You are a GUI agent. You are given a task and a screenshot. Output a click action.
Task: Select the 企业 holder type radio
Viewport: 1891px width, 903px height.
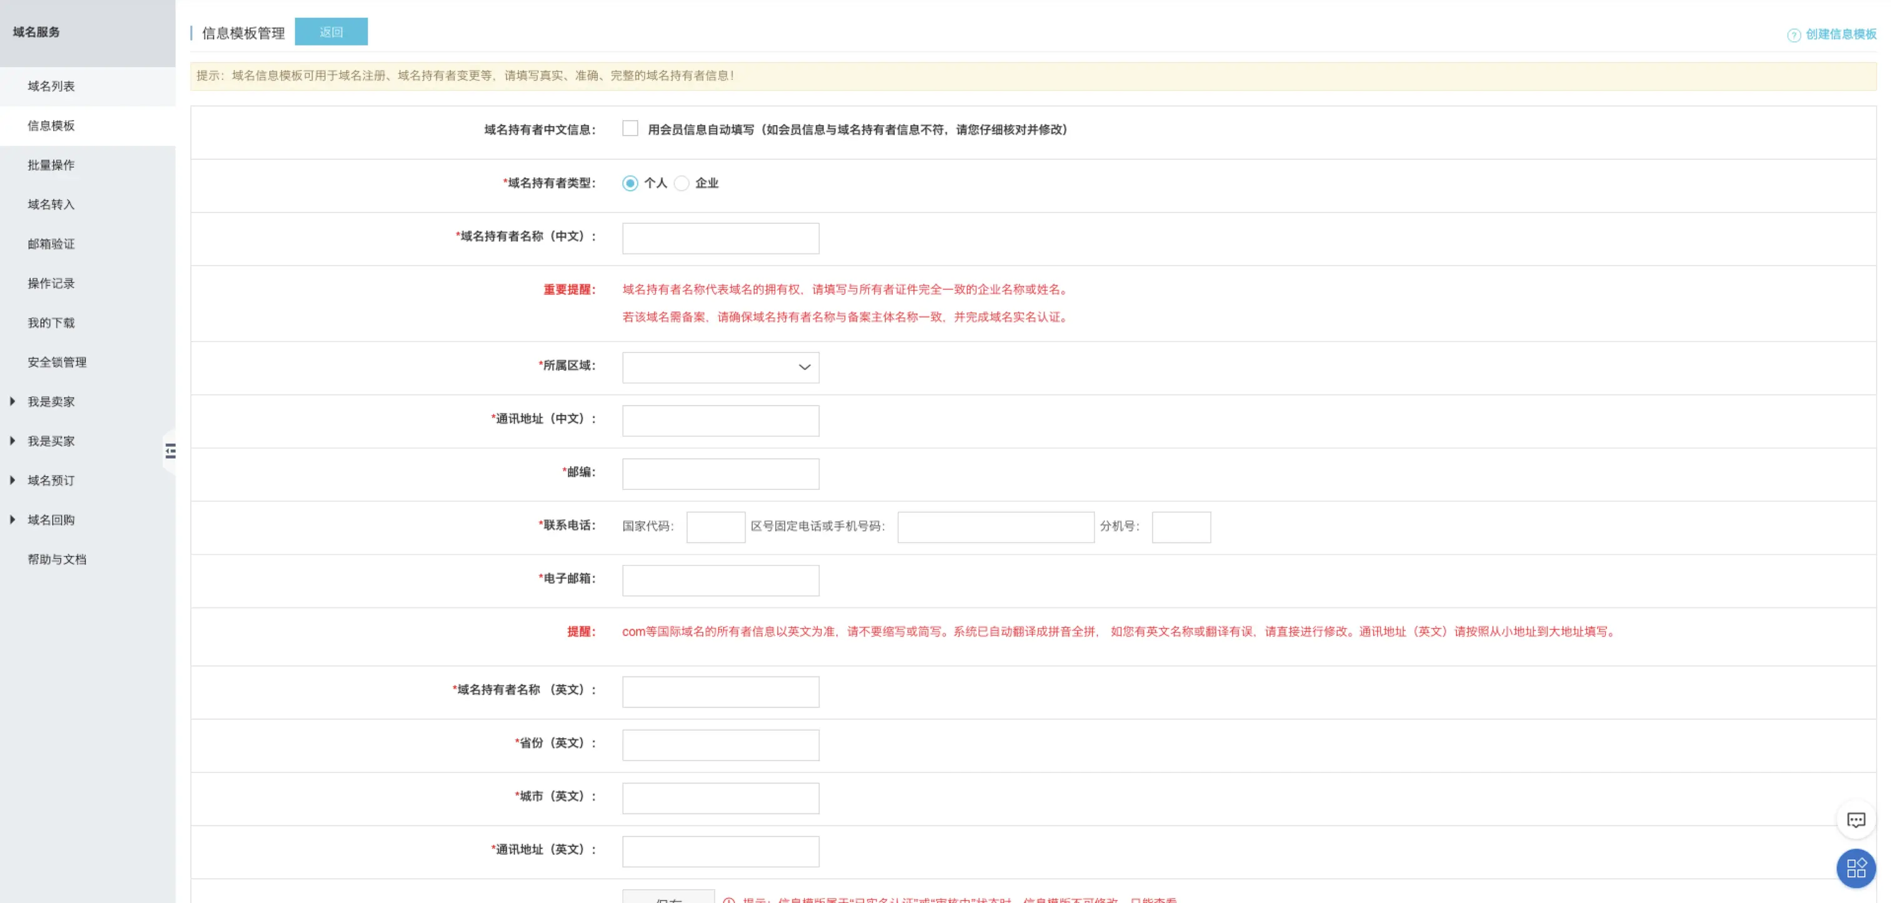tap(681, 183)
